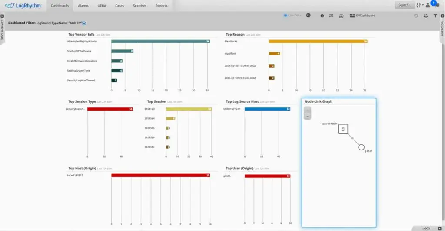Expand the Current Case side panel
The image size is (445, 231).
pyautogui.click(x=2, y=28)
